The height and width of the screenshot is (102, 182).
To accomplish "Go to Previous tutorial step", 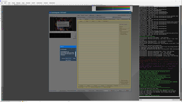I will (x=63, y=58).
